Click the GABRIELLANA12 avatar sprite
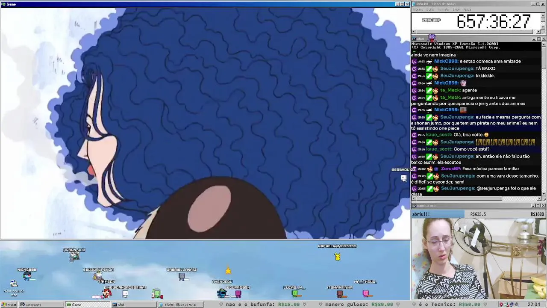 tap(182, 277)
